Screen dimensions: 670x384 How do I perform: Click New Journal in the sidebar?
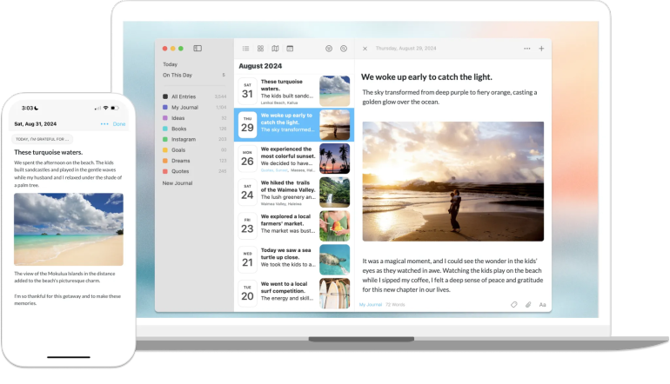click(178, 183)
